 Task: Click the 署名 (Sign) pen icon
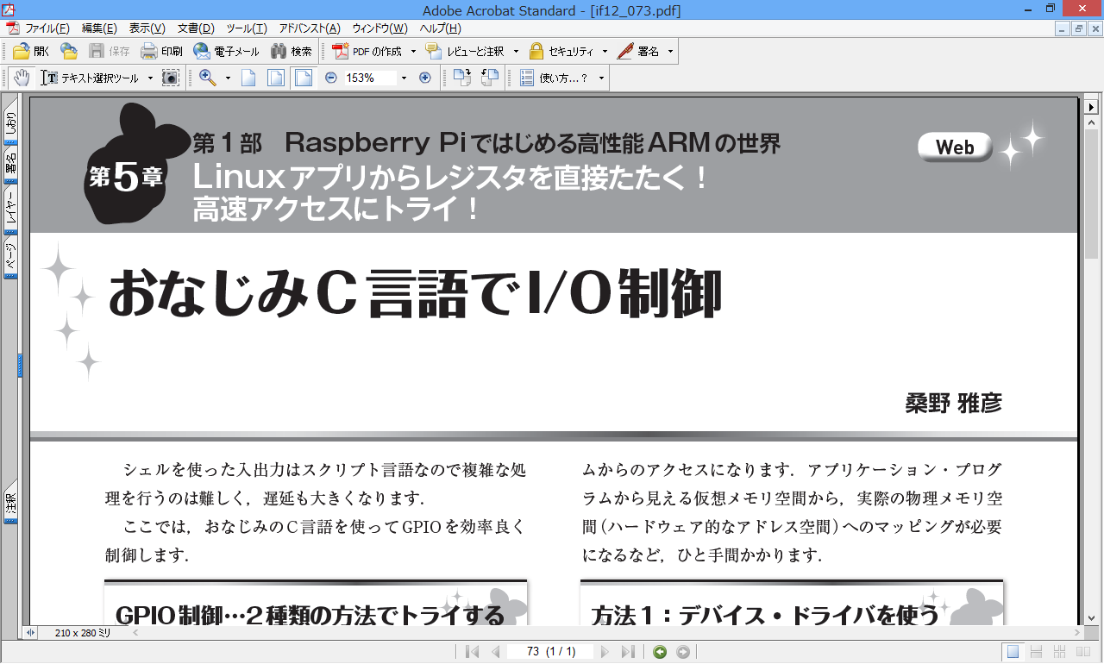(x=625, y=51)
